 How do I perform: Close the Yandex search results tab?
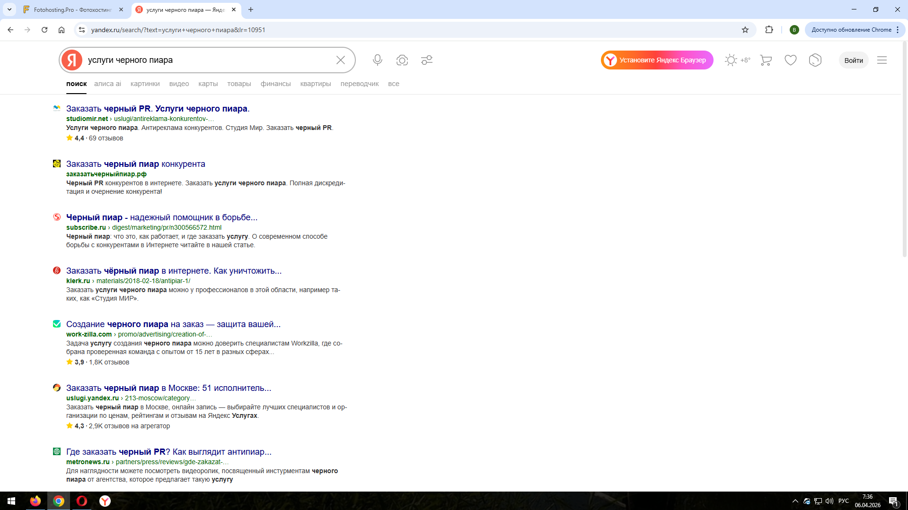234,9
